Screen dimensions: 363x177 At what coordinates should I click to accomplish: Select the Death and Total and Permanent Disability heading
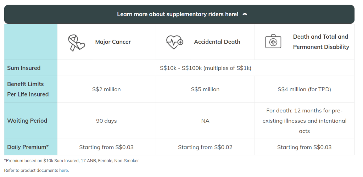(x=321, y=42)
